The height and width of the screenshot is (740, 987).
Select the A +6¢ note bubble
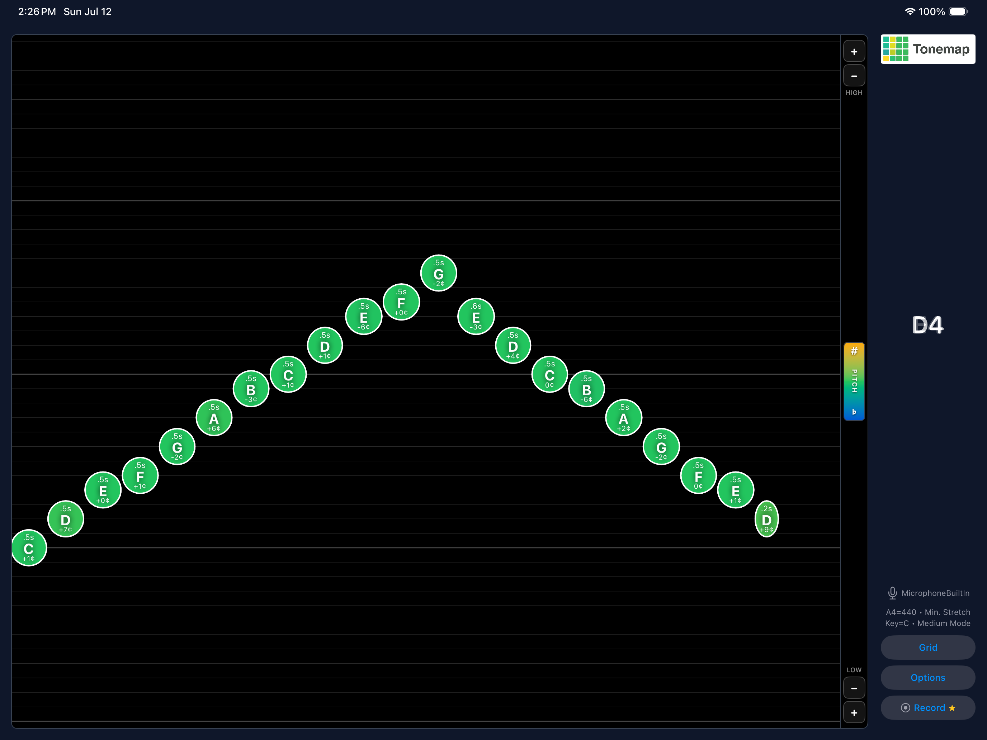point(214,417)
